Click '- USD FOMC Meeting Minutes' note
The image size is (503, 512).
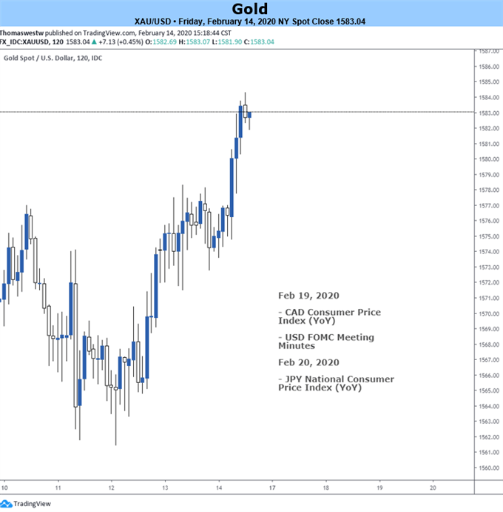[326, 342]
